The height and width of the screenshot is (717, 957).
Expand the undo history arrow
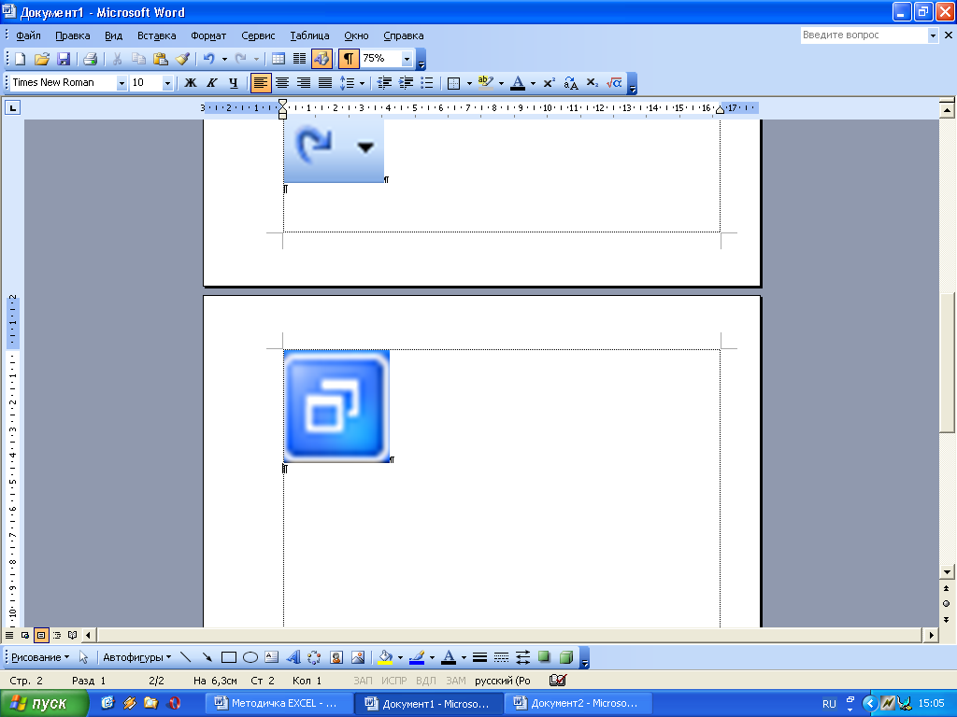tap(224, 59)
